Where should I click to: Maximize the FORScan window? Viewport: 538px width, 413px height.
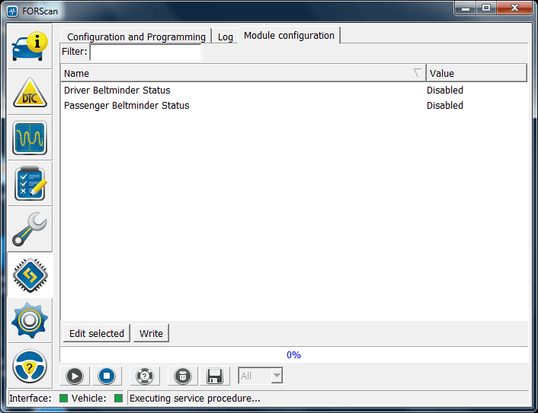(x=486, y=8)
